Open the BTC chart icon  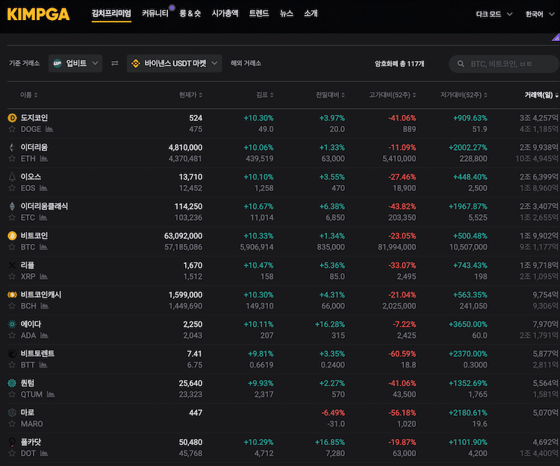pyautogui.click(x=43, y=247)
